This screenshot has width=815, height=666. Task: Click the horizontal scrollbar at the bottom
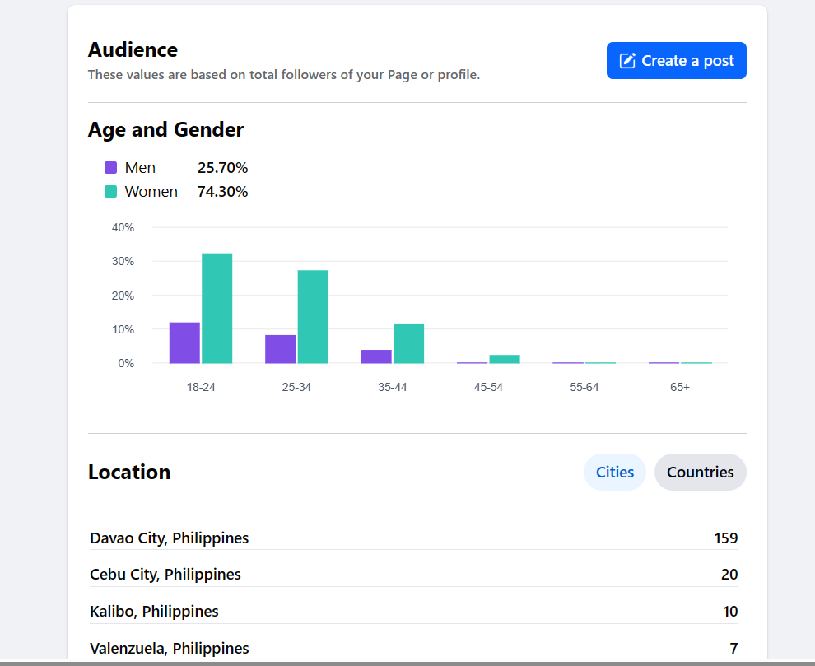point(407,663)
